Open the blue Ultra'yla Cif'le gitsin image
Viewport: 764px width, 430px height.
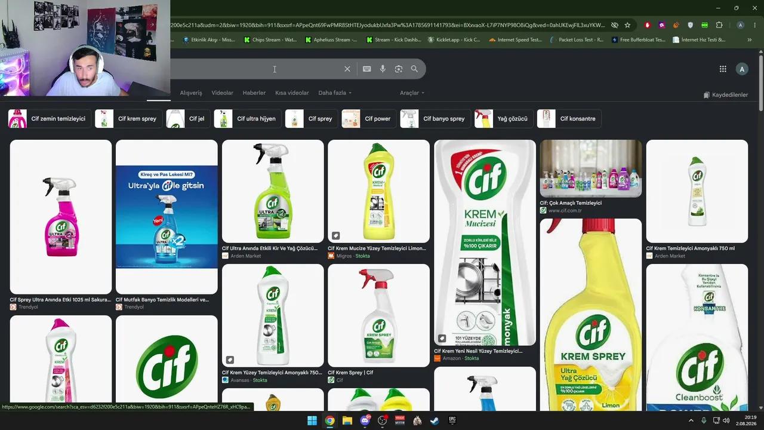tap(167, 217)
